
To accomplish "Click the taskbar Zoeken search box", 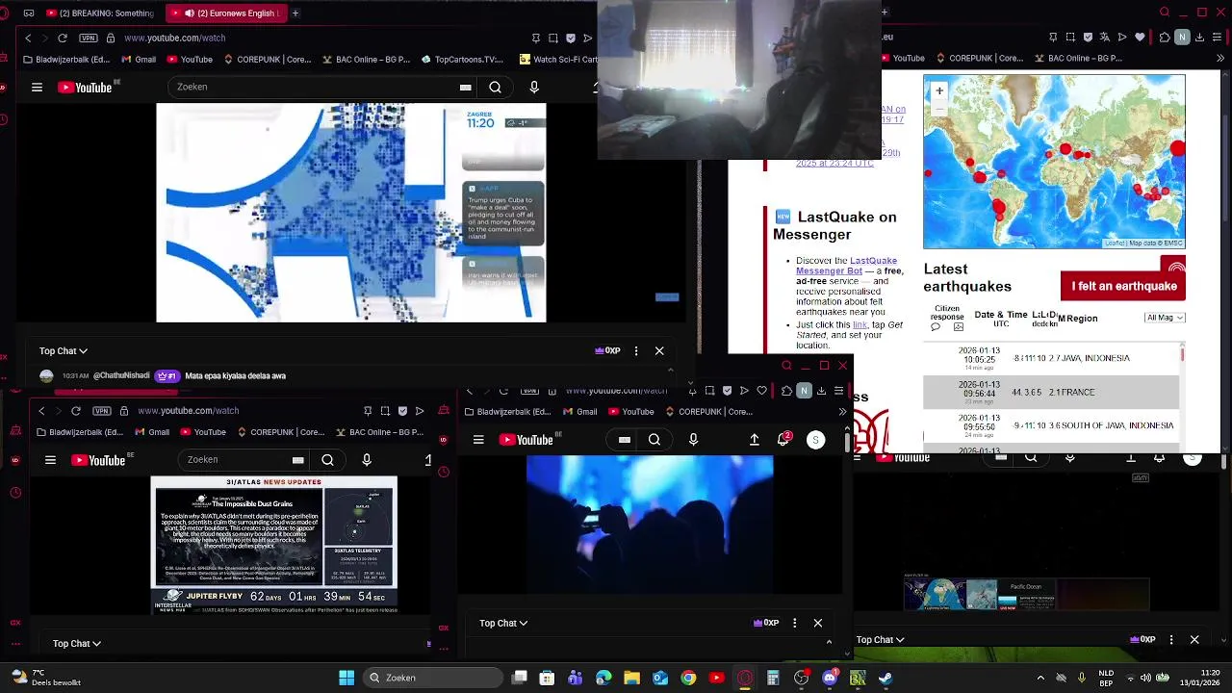I will pos(432,678).
